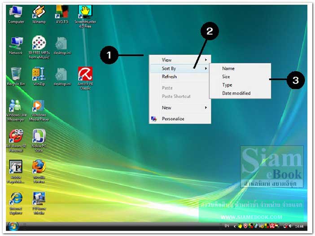The image size is (315, 236).
Task: Open the View submenu
Action: pyautogui.click(x=180, y=60)
